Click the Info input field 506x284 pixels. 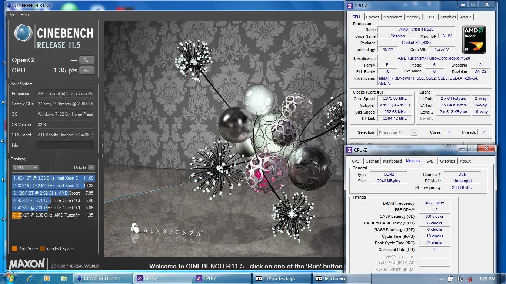[65, 145]
